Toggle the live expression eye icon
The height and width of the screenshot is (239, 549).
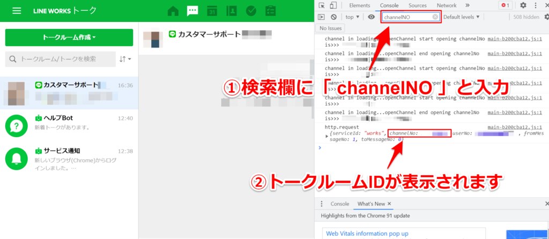372,17
